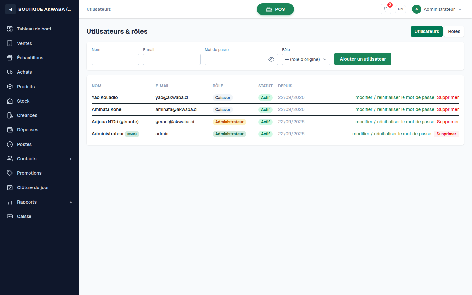
Task: Click the Postes clock icon
Action: (10, 144)
